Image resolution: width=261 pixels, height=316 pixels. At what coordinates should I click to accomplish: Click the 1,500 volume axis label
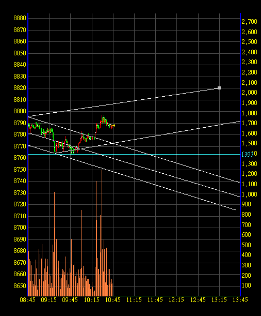[x=249, y=143]
